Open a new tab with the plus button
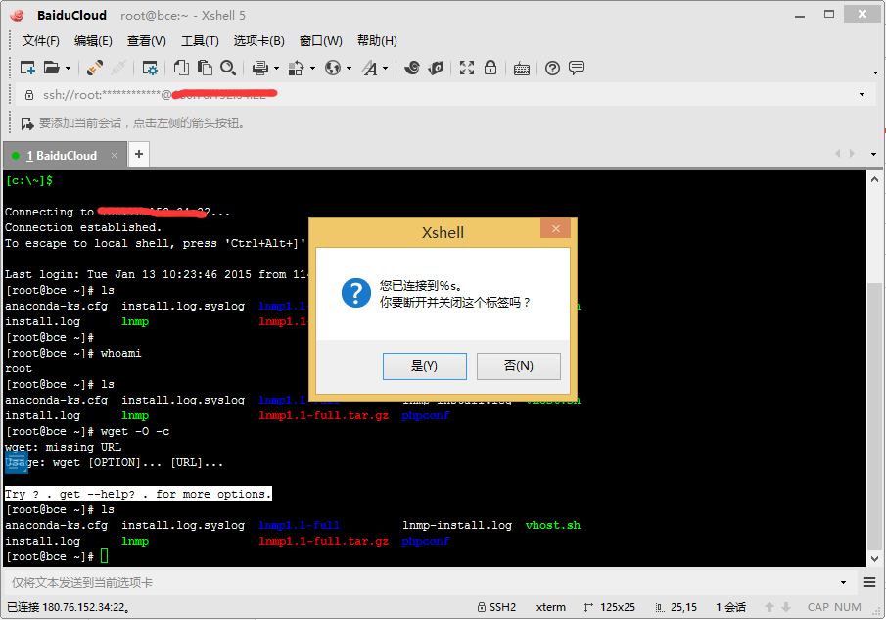The height and width of the screenshot is (620, 886). click(138, 154)
